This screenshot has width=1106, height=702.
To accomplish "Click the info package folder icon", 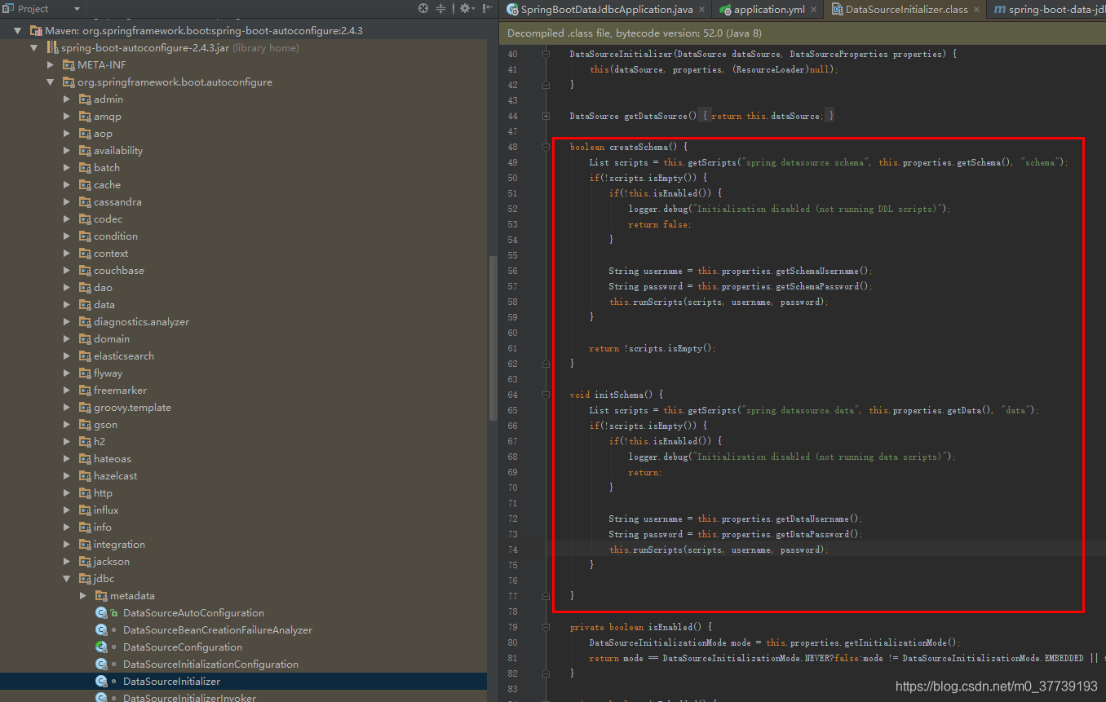I will coord(85,528).
